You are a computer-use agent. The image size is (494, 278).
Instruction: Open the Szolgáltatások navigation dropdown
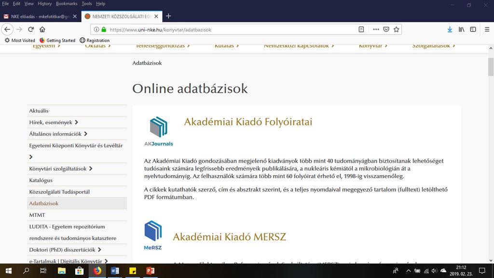point(434,46)
